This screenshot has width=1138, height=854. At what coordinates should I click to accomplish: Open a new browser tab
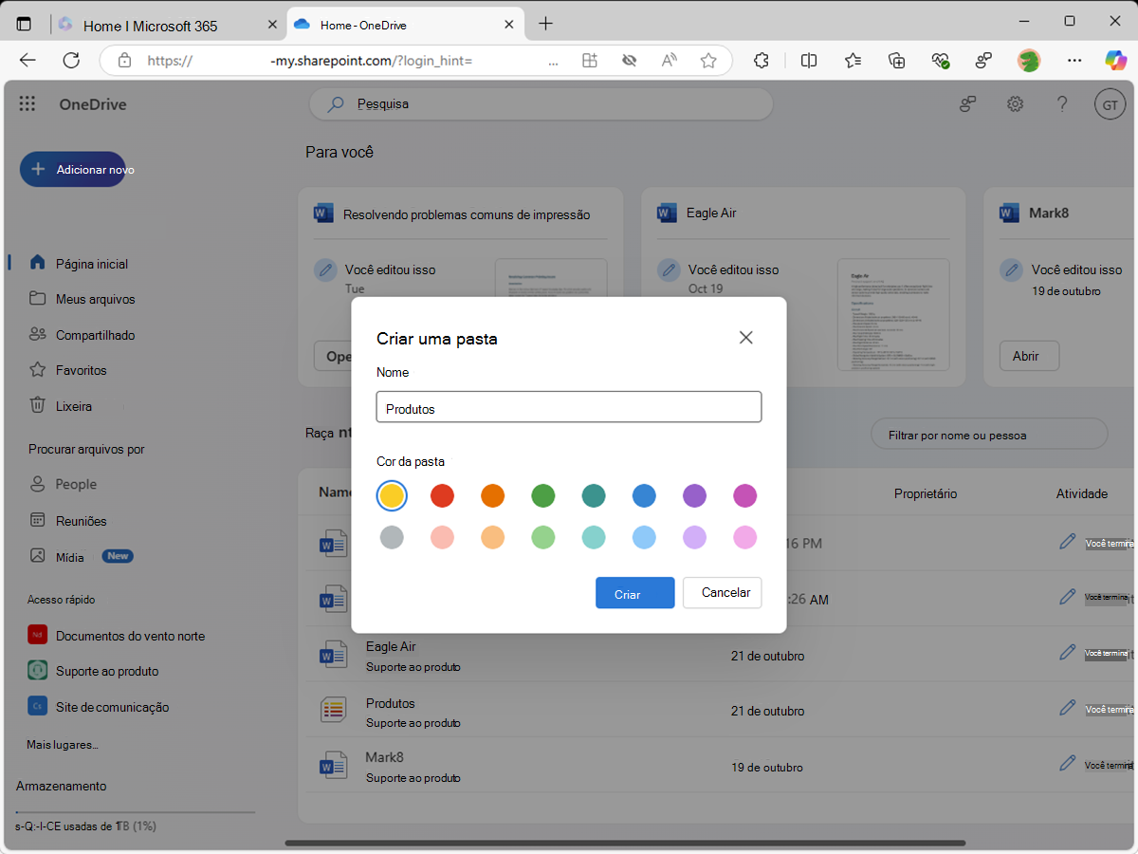[x=545, y=25]
